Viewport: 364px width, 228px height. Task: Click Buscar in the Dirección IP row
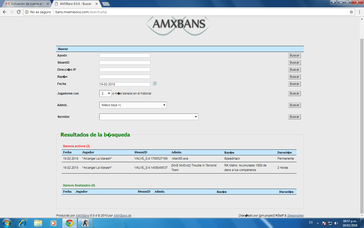(294, 70)
